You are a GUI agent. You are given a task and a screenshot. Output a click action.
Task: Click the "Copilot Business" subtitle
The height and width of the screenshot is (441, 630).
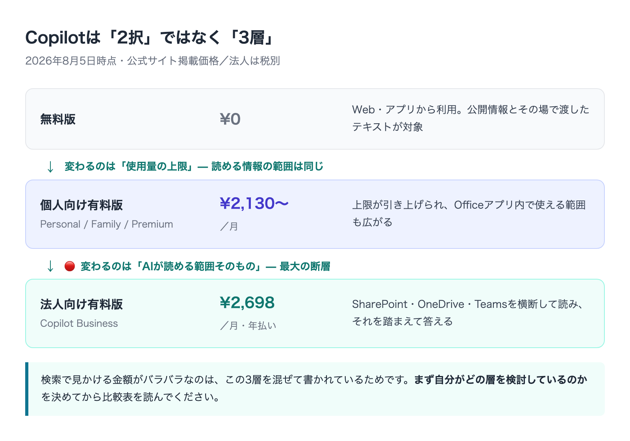pyautogui.click(x=79, y=323)
